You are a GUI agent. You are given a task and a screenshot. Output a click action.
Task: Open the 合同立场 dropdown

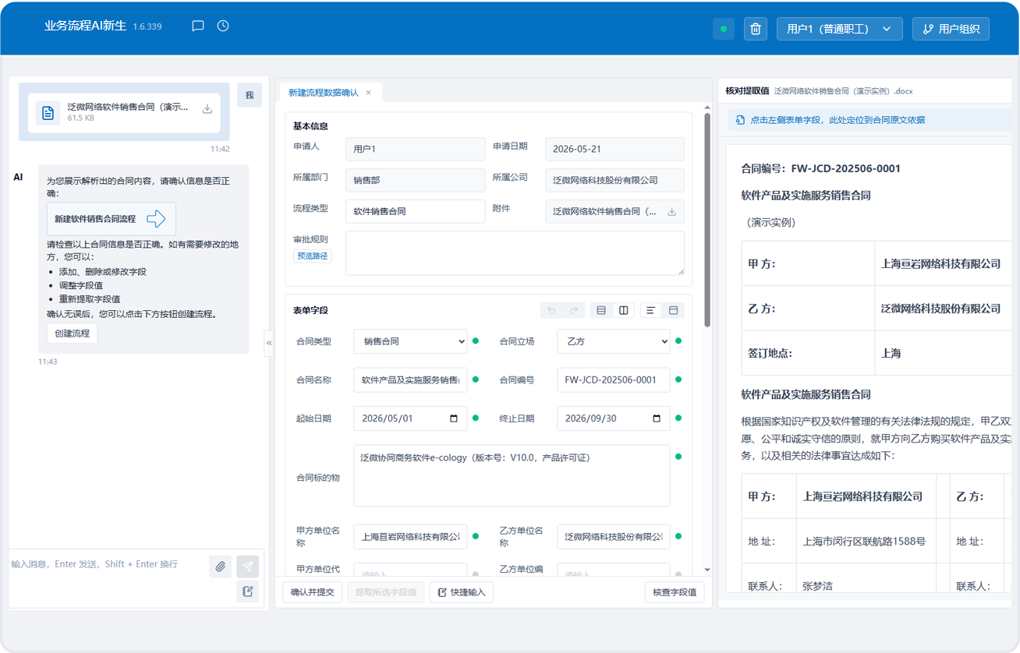[614, 341]
